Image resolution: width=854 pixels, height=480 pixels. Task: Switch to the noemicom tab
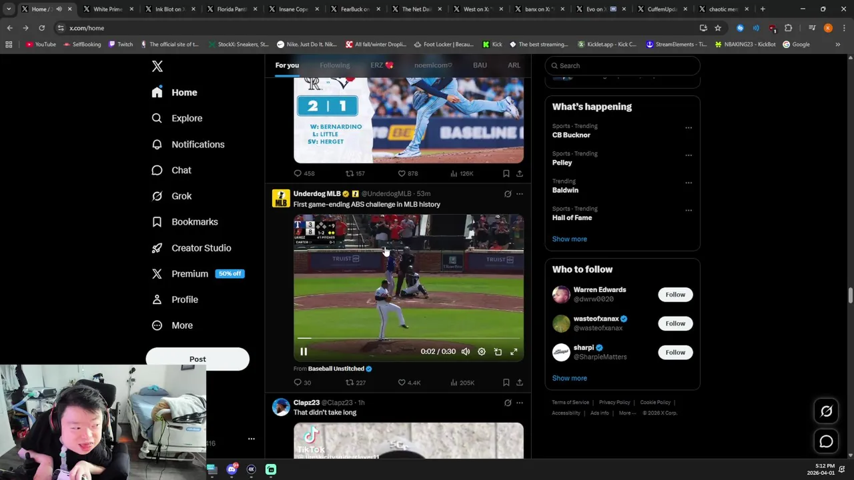click(433, 65)
